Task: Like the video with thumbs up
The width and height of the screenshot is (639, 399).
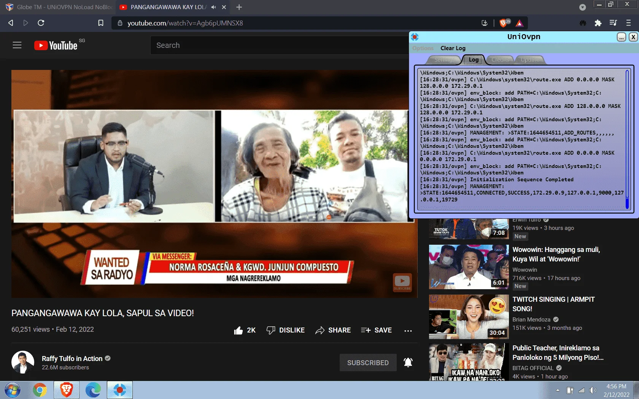Action: coord(238,330)
